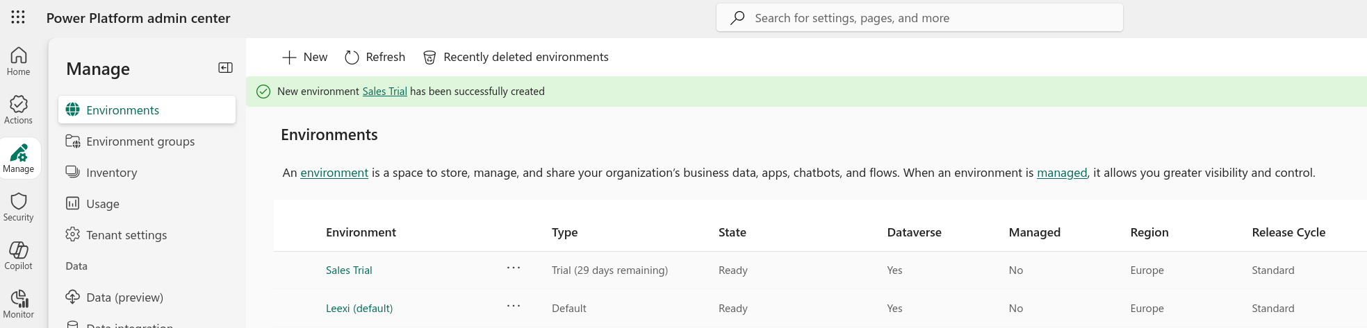
Task: Click Recently deleted environments button label
Action: pyautogui.click(x=525, y=57)
